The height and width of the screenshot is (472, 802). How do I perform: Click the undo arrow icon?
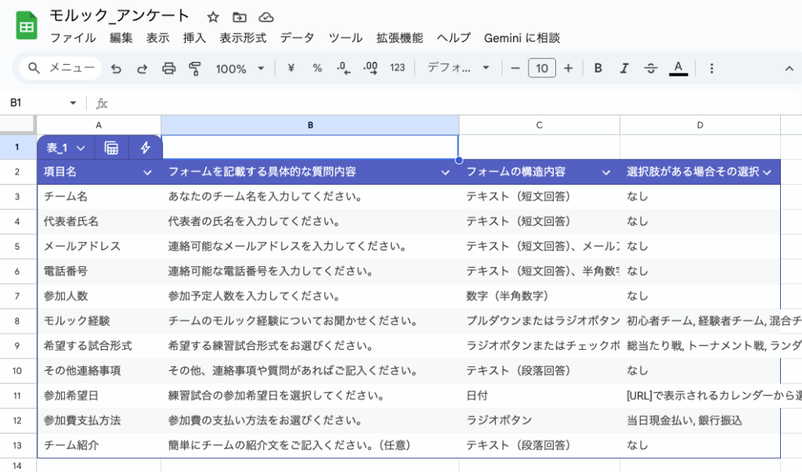pyautogui.click(x=117, y=68)
